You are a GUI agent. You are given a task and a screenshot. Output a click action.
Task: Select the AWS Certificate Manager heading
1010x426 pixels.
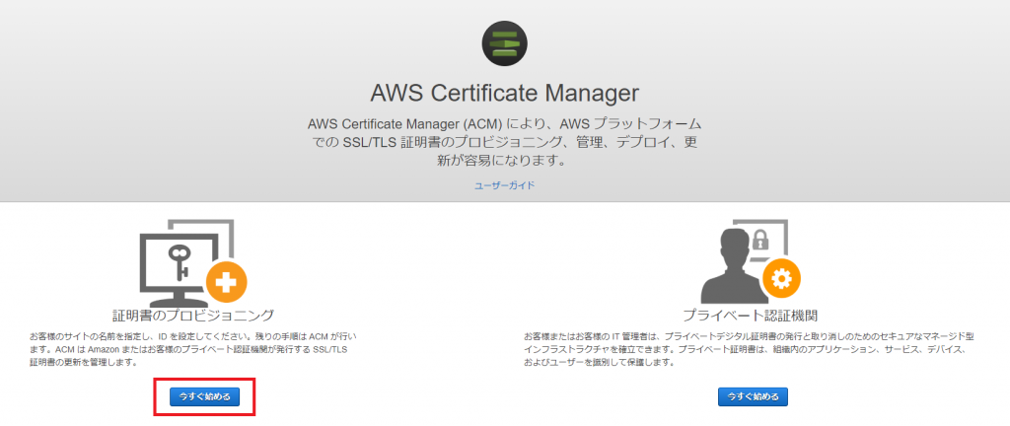tap(504, 94)
